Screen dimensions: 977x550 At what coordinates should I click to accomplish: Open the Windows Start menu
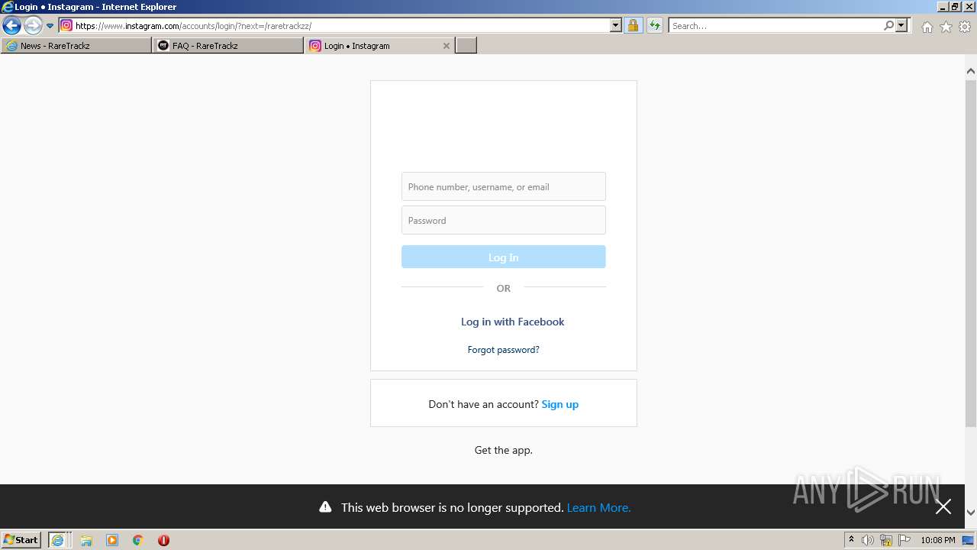(x=21, y=539)
